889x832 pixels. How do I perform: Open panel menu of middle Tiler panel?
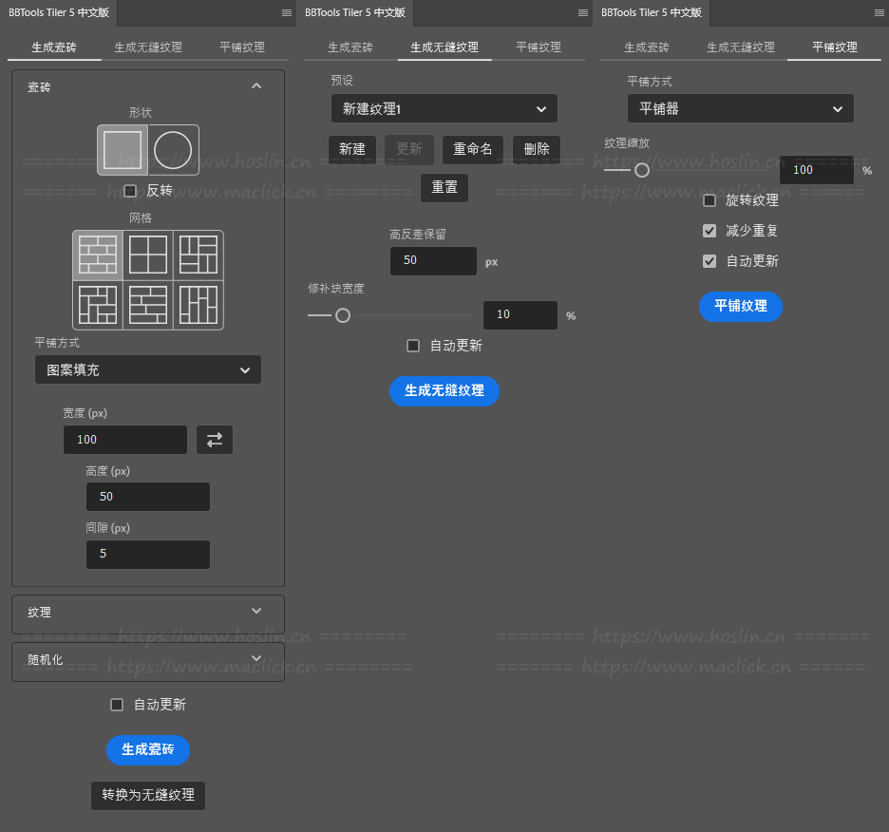coord(583,13)
